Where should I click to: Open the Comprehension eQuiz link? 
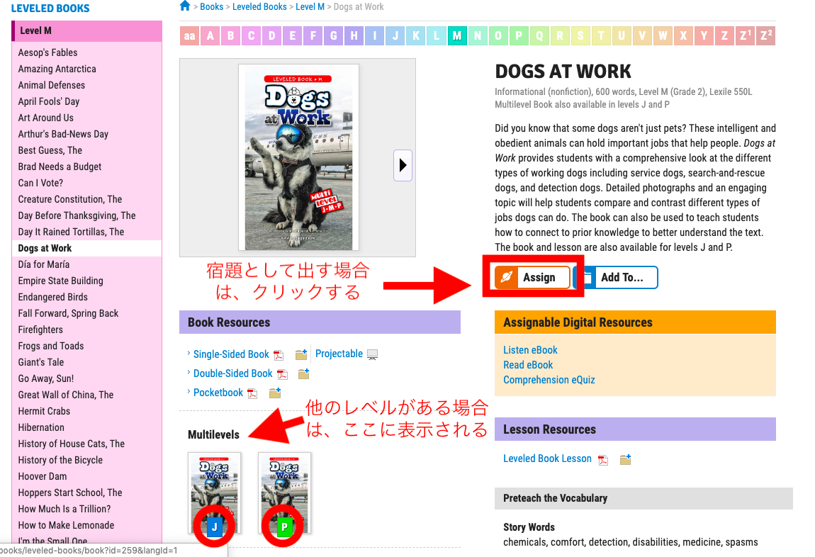(549, 380)
